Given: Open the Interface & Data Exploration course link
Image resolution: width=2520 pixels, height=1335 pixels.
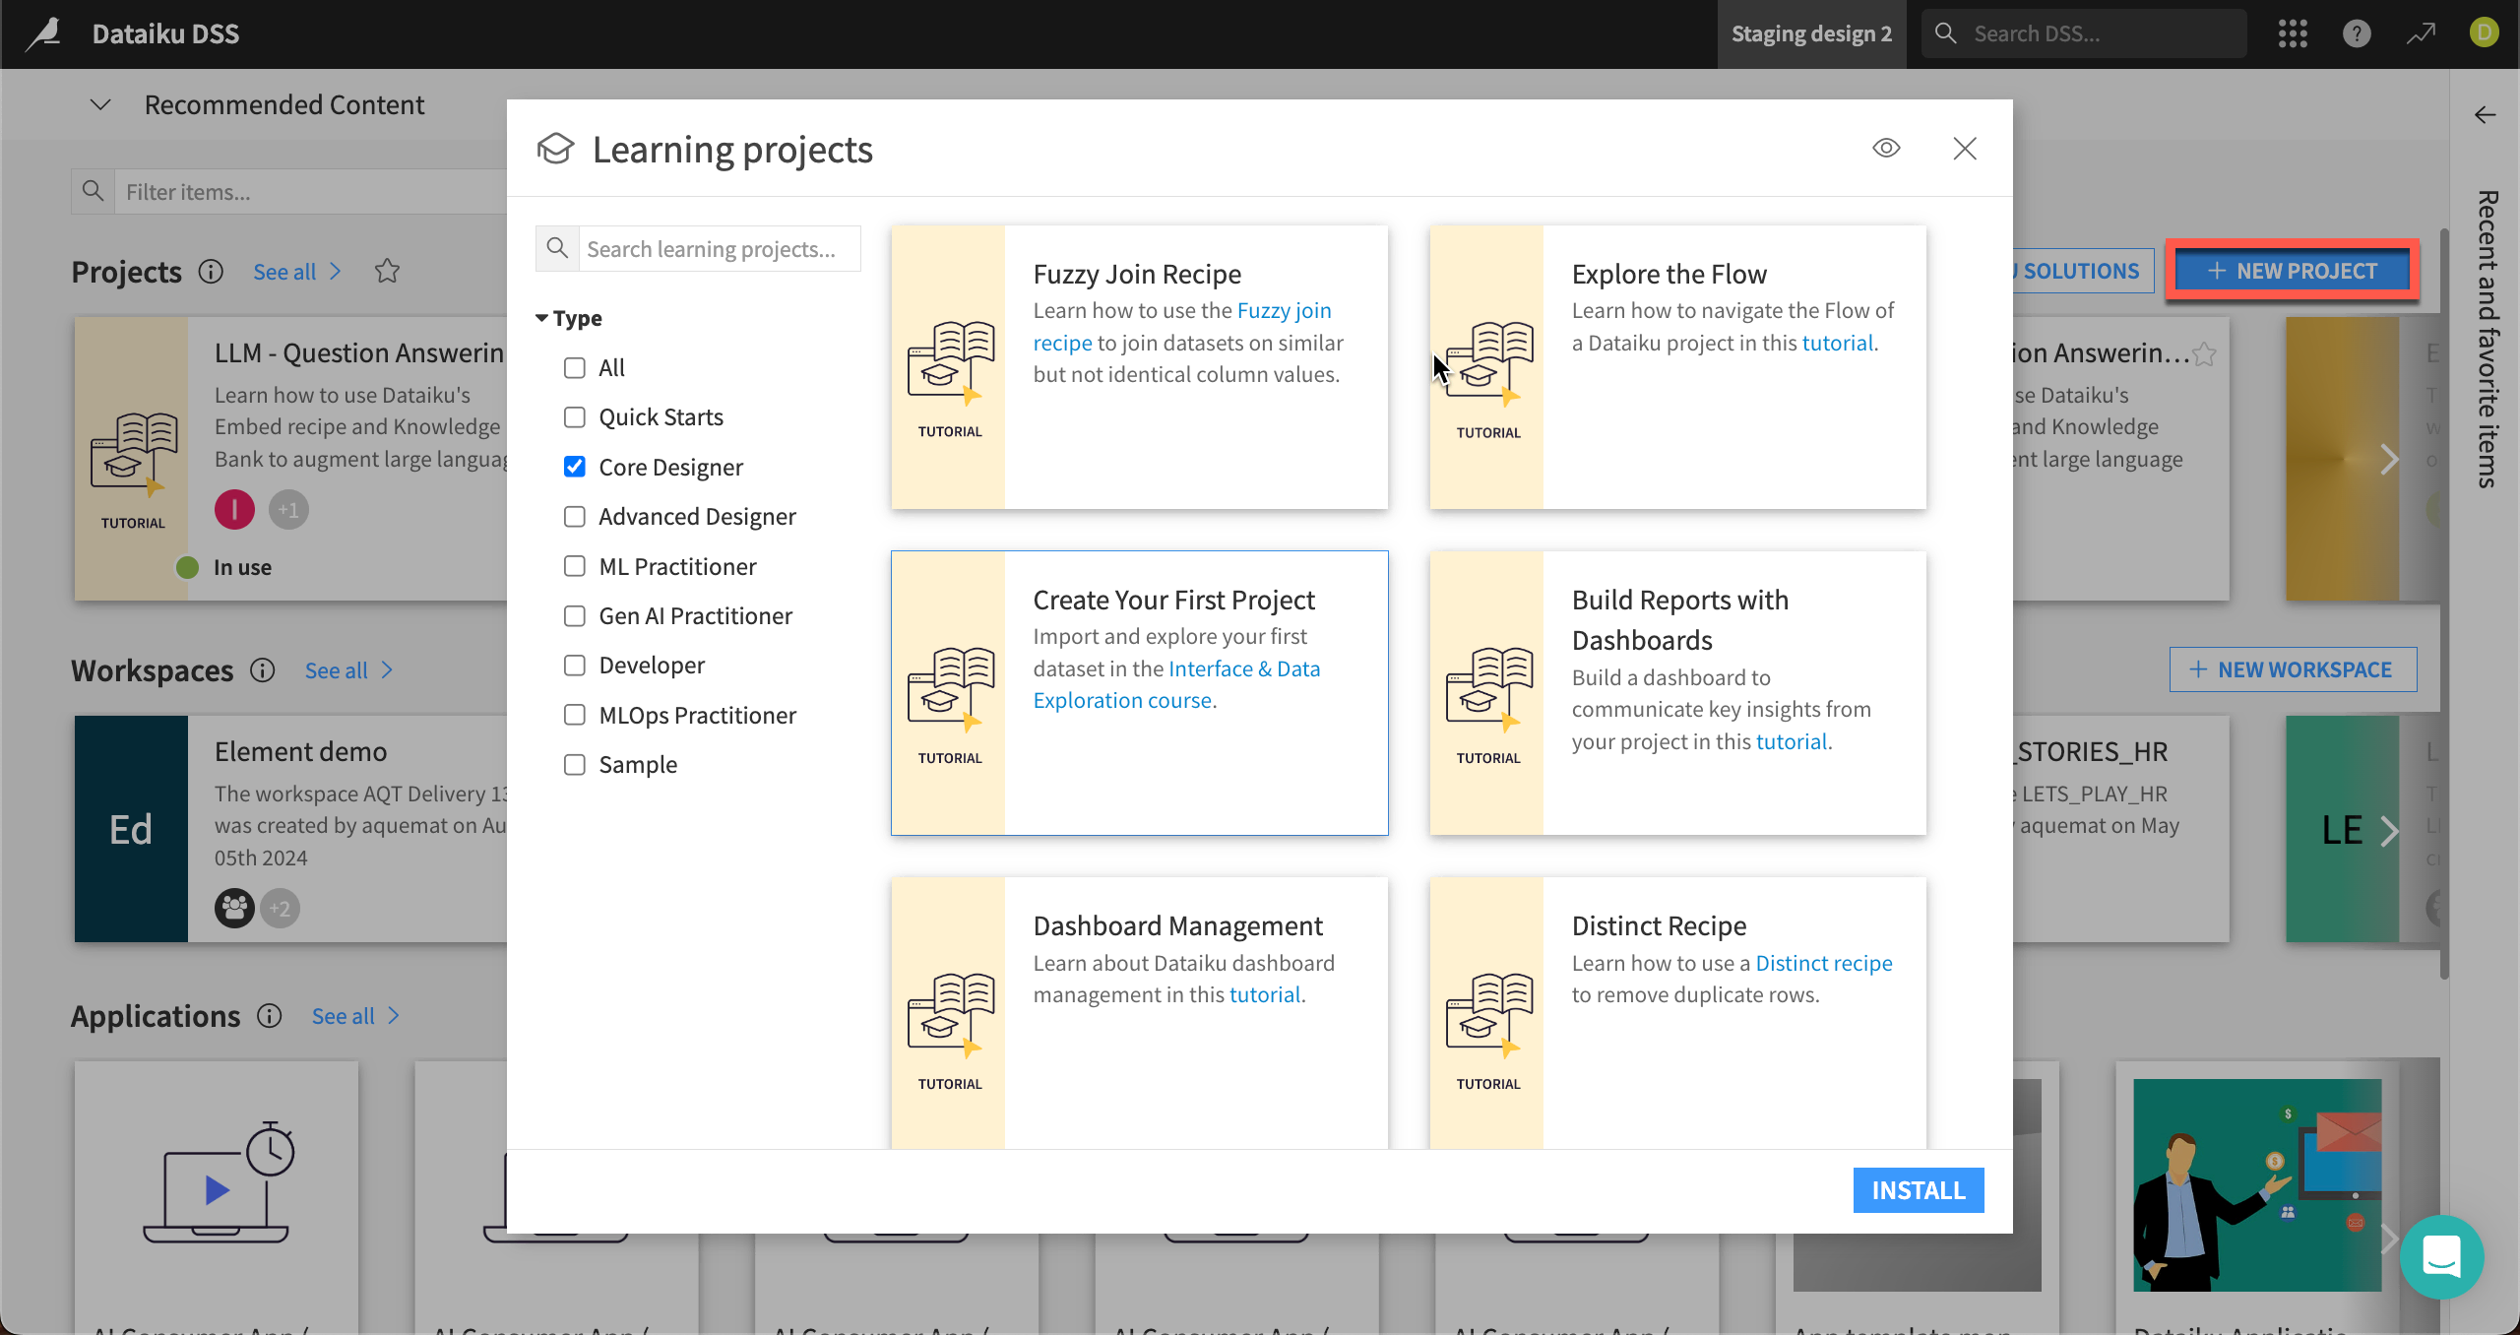Looking at the screenshot, I should coord(1176,684).
